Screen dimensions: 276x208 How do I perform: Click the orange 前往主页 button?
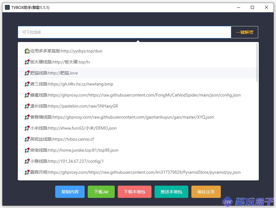pyautogui.click(x=206, y=192)
